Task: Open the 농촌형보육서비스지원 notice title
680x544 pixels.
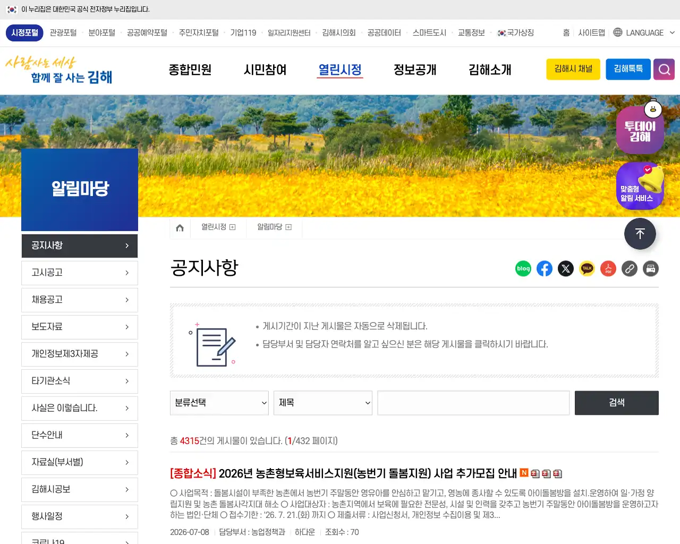Action: 343,473
